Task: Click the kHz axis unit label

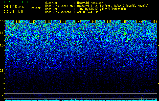Action: (x=2, y=20)
